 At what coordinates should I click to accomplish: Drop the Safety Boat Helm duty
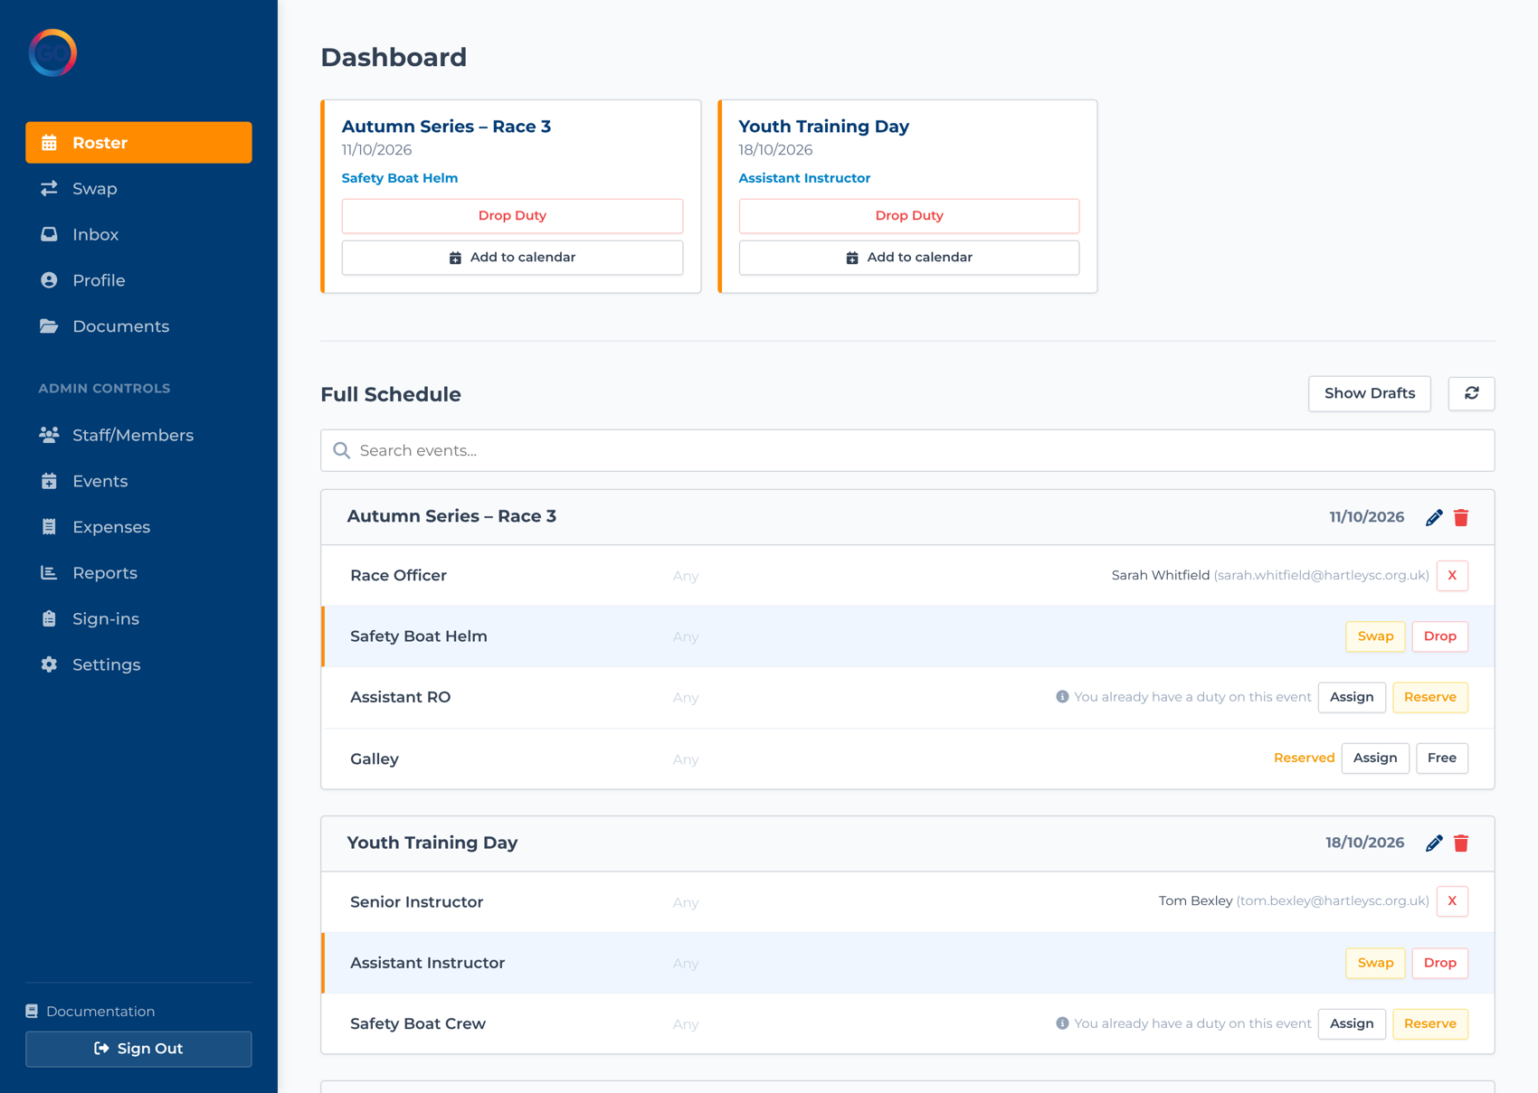1440,636
